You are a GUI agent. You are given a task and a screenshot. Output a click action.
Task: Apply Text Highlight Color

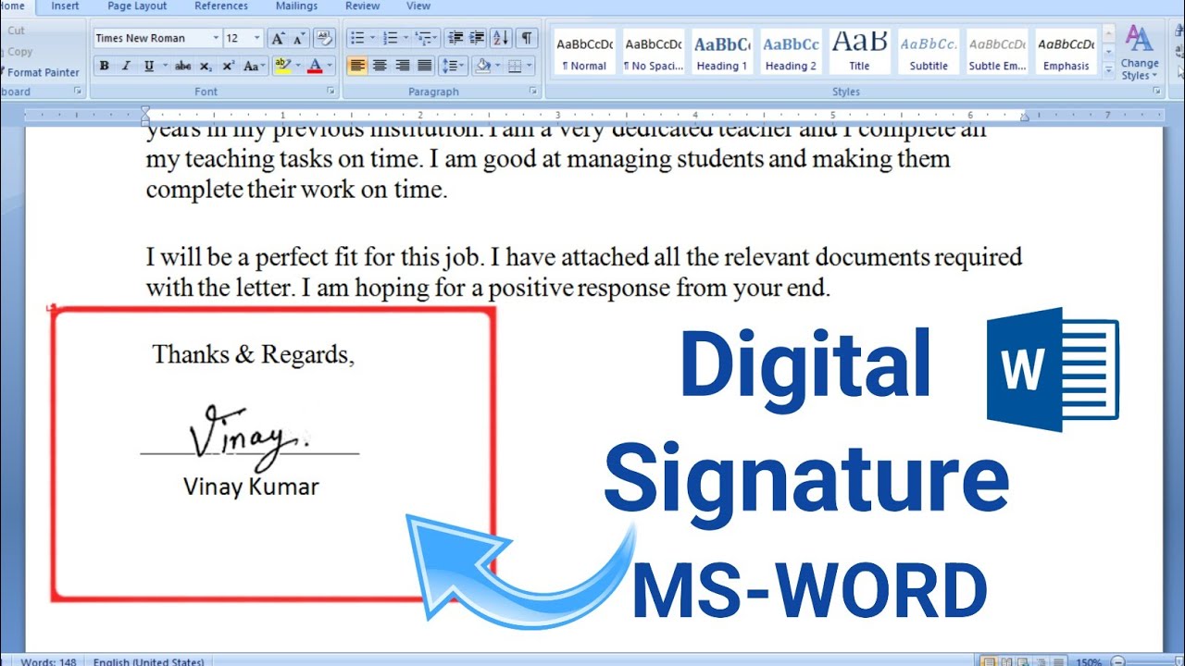point(282,66)
